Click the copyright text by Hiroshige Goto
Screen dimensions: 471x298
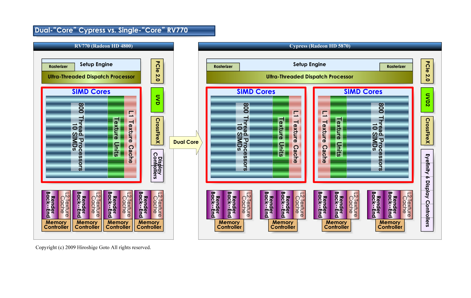tap(93, 248)
